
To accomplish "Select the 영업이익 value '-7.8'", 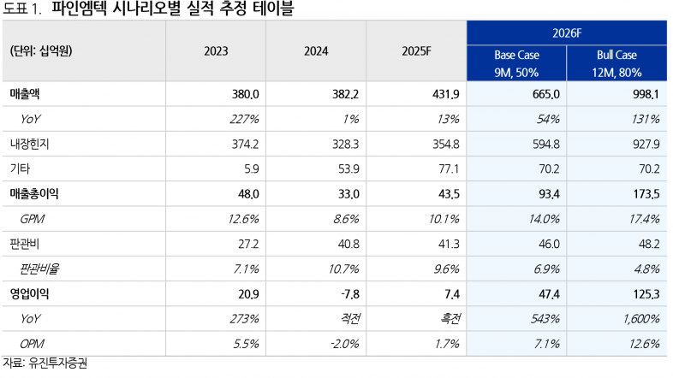I will click(x=350, y=294).
